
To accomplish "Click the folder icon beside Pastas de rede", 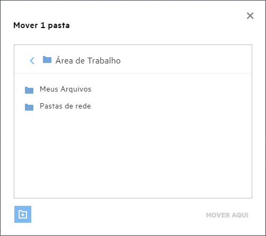I will (x=29, y=107).
